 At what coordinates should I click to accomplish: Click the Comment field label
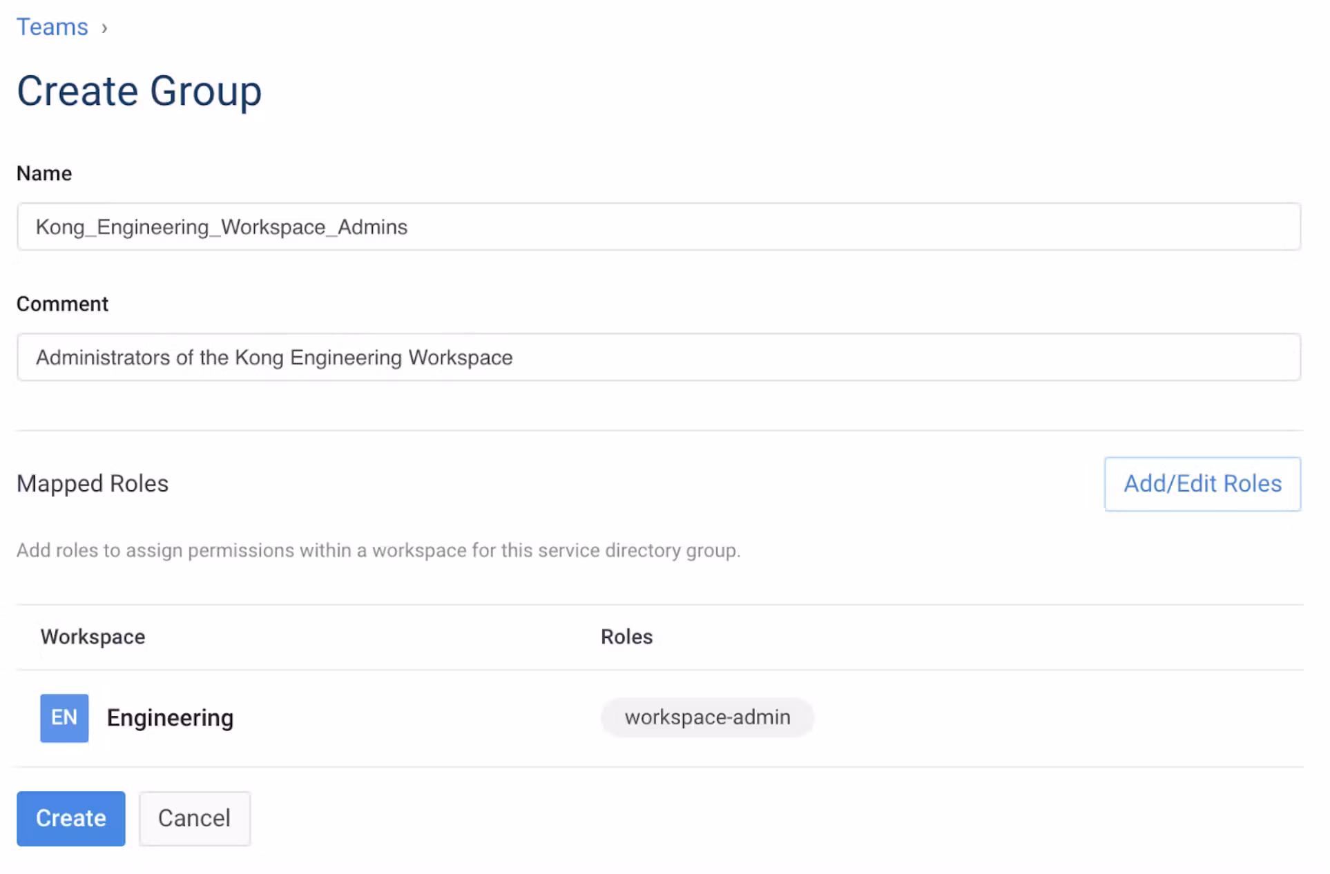pos(62,304)
